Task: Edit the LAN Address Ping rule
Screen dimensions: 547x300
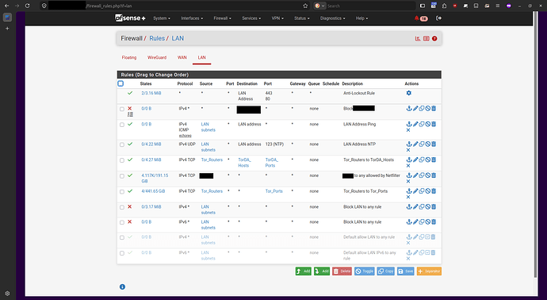Action: (x=415, y=124)
